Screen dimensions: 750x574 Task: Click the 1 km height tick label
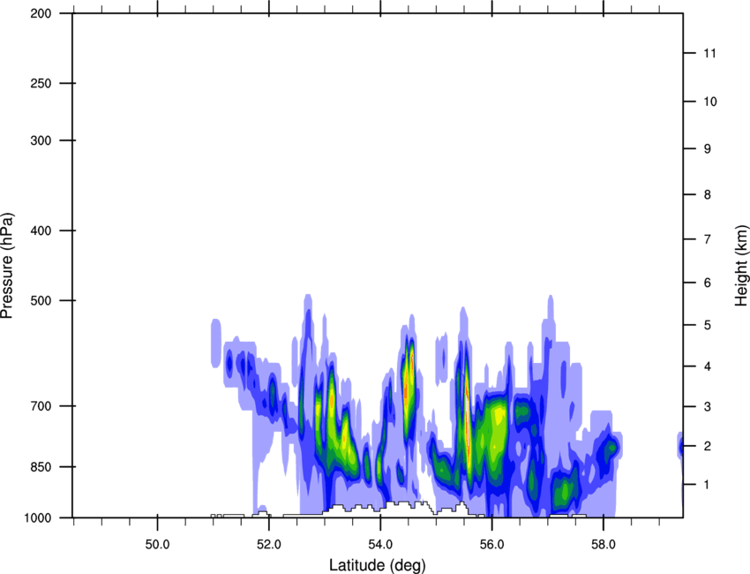coord(707,485)
